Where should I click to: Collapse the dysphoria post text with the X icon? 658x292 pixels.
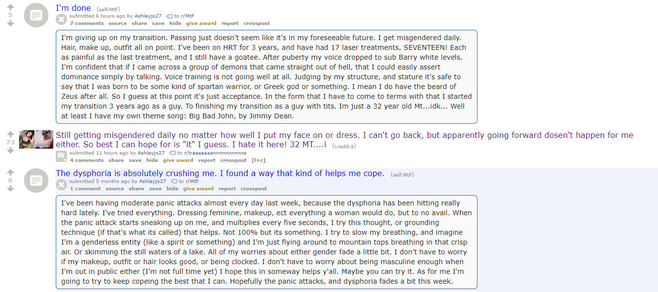click(x=61, y=185)
